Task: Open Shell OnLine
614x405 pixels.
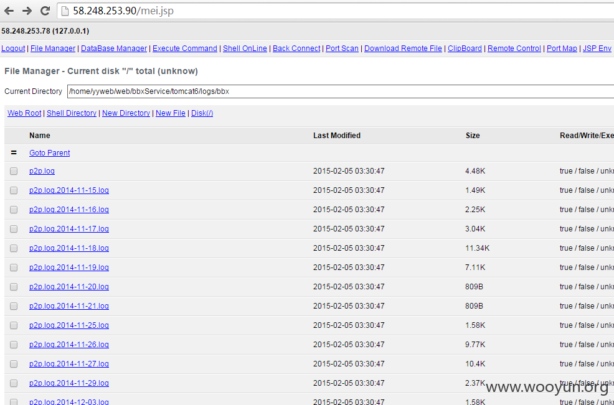Action: pos(245,49)
